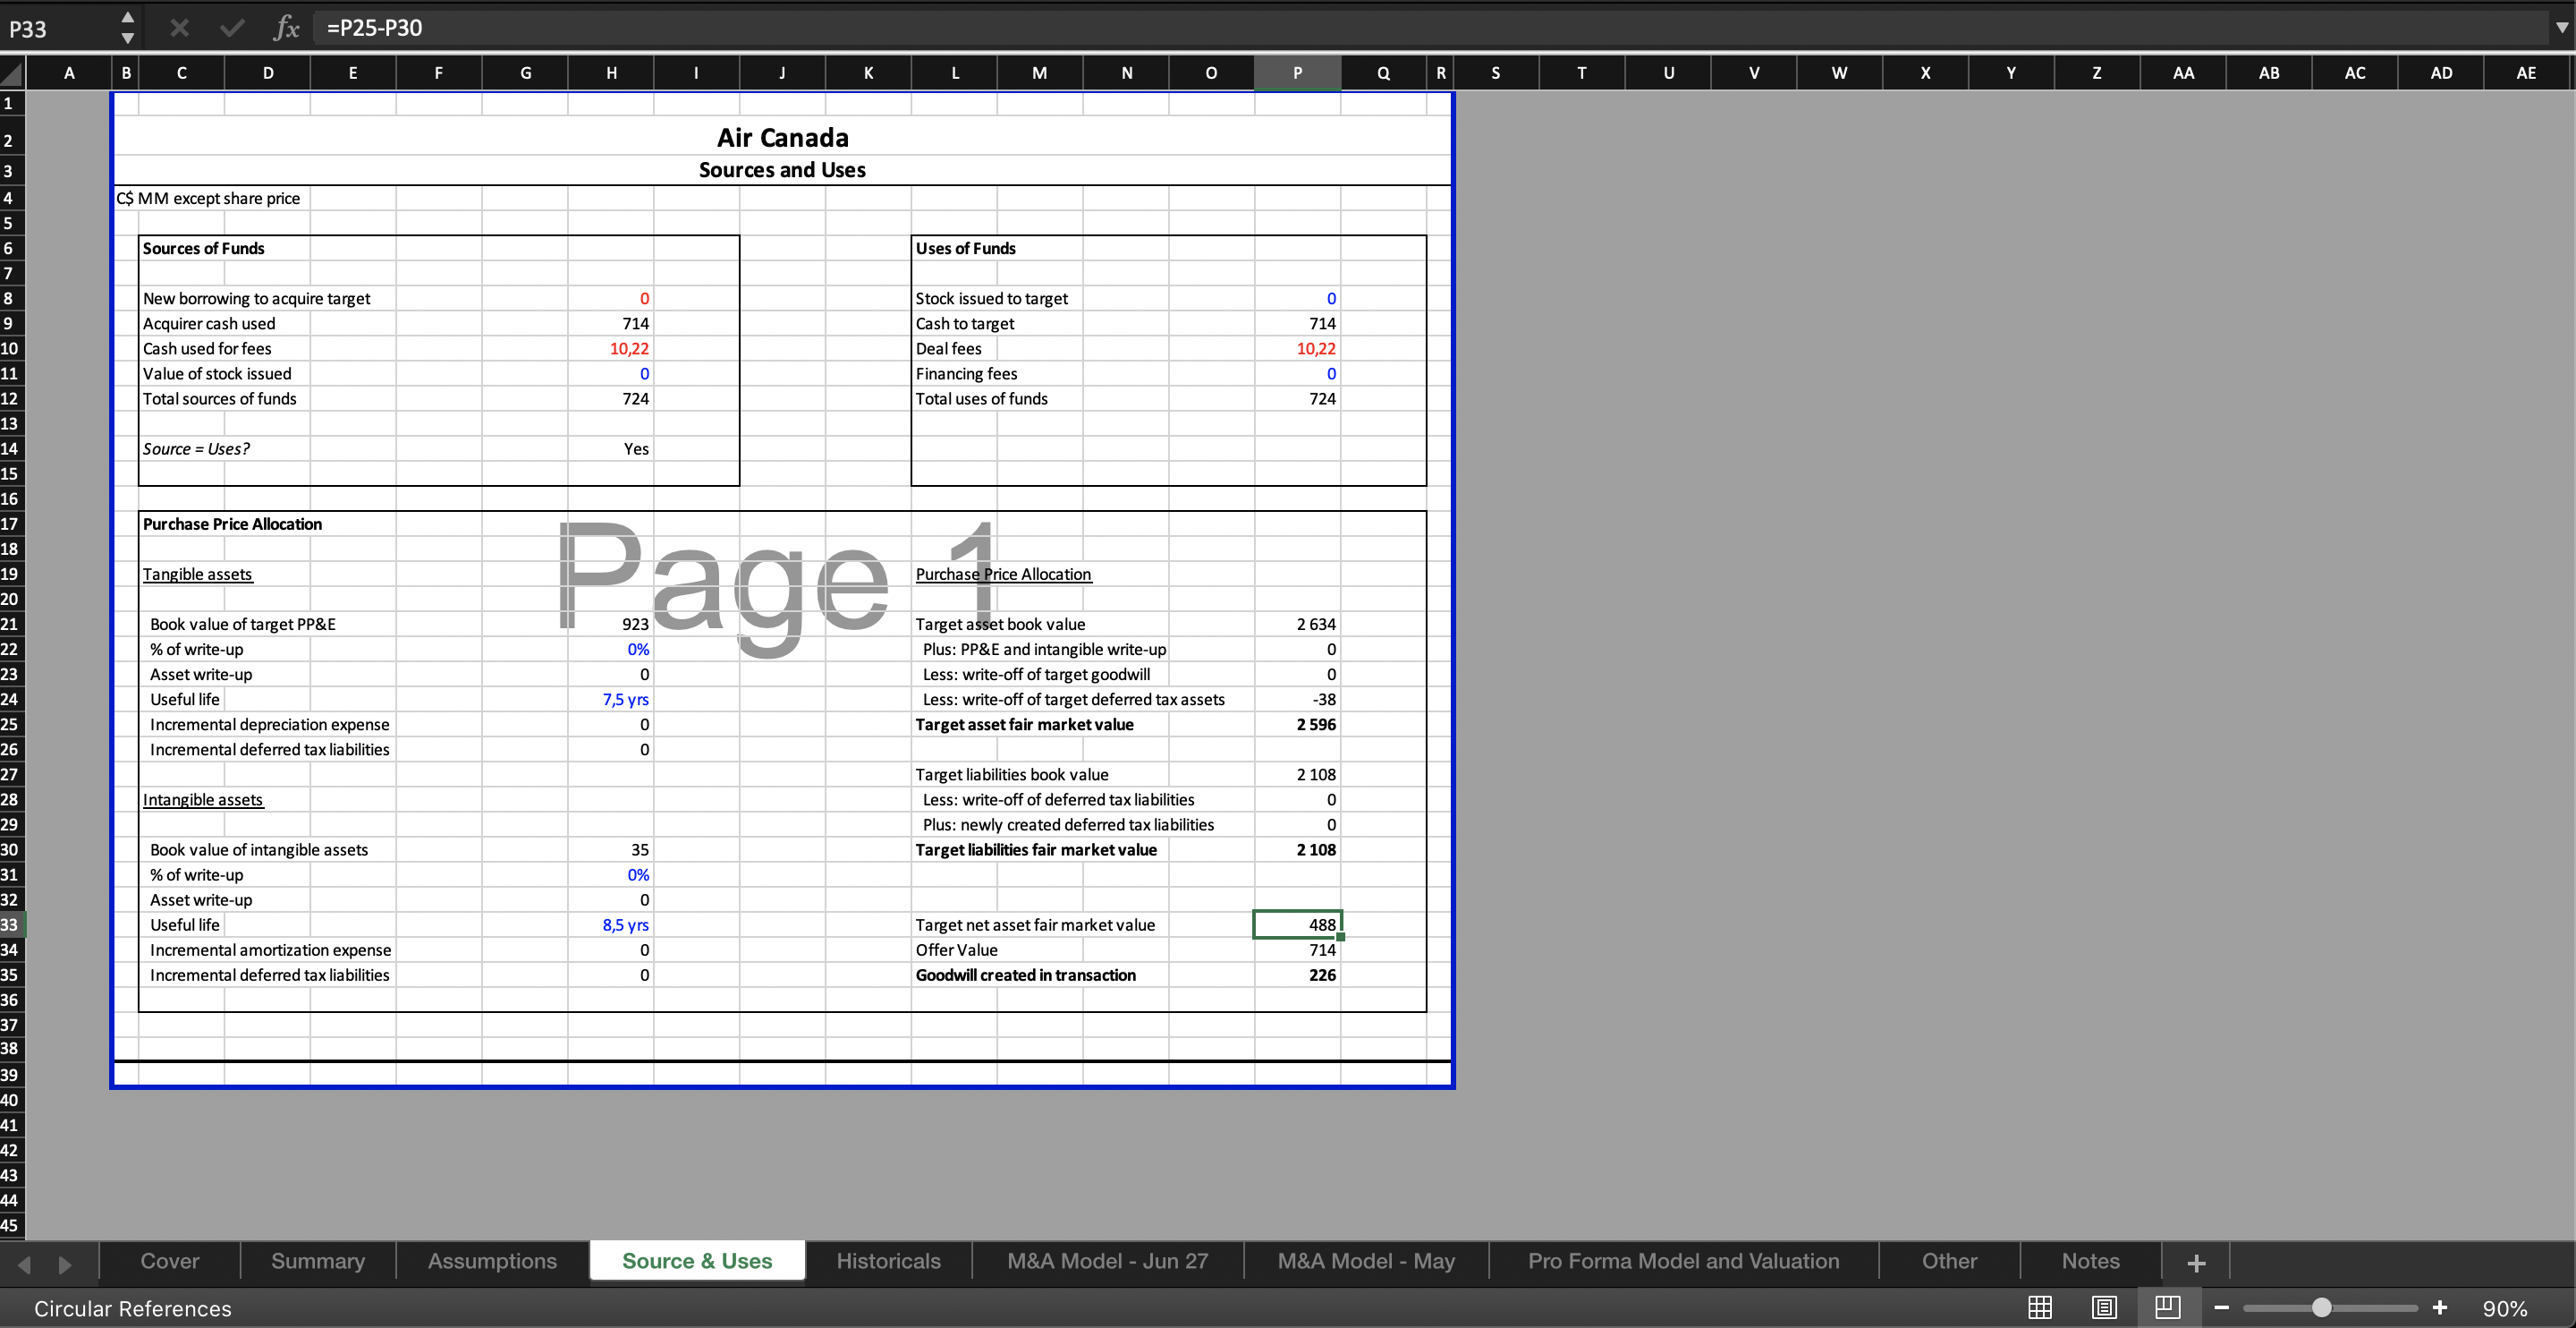Screen dimensions: 2576x1328
Task: Select column P header
Action: coord(1297,72)
